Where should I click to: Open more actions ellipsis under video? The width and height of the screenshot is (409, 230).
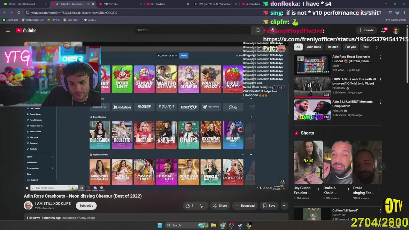[284, 206]
